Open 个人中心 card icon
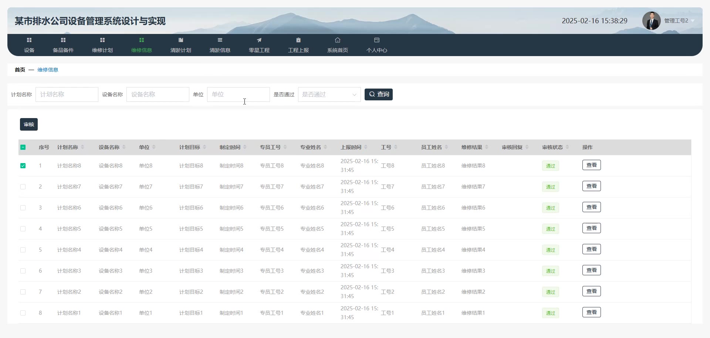Screen dimensions: 710x338 pyautogui.click(x=377, y=40)
